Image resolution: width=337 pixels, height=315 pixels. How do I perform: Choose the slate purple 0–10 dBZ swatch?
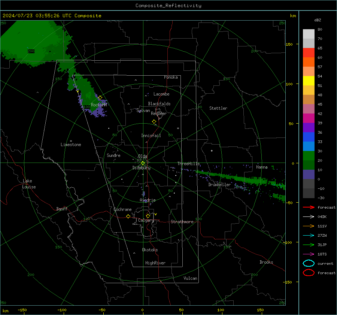pos(309,175)
